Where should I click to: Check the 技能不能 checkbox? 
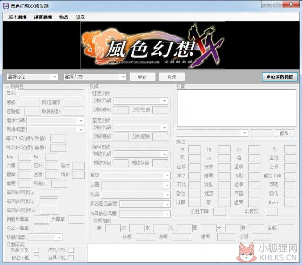click(x=71, y=250)
